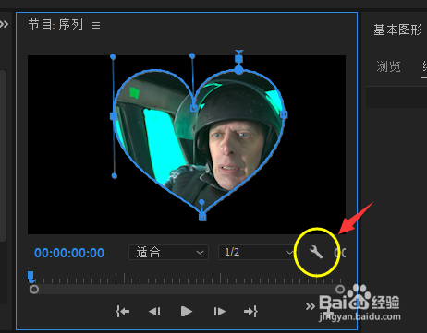
Task: Click the 00:00:00:00 playhead timecode
Action: tap(69, 253)
